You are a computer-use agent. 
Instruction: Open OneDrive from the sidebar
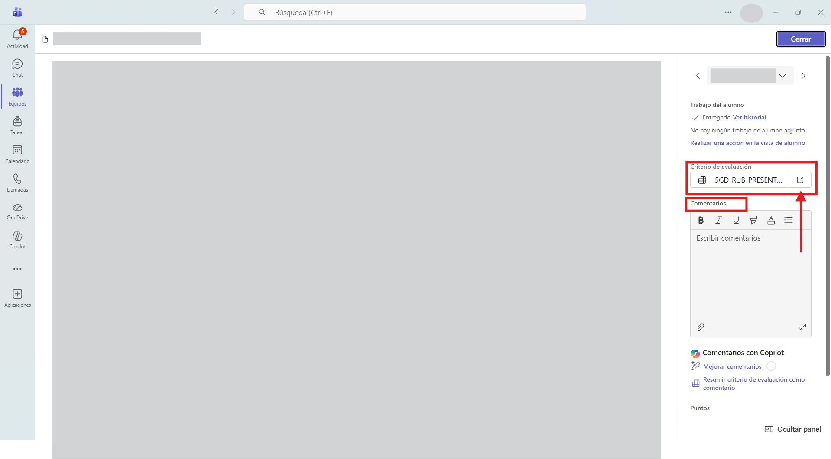(17, 212)
